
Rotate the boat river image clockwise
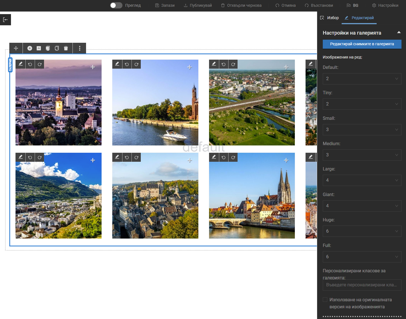(x=136, y=64)
